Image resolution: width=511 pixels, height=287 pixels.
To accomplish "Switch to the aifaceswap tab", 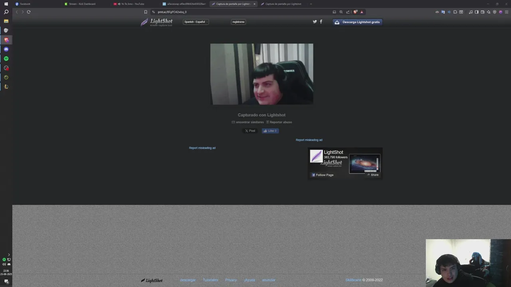I will (x=184, y=4).
